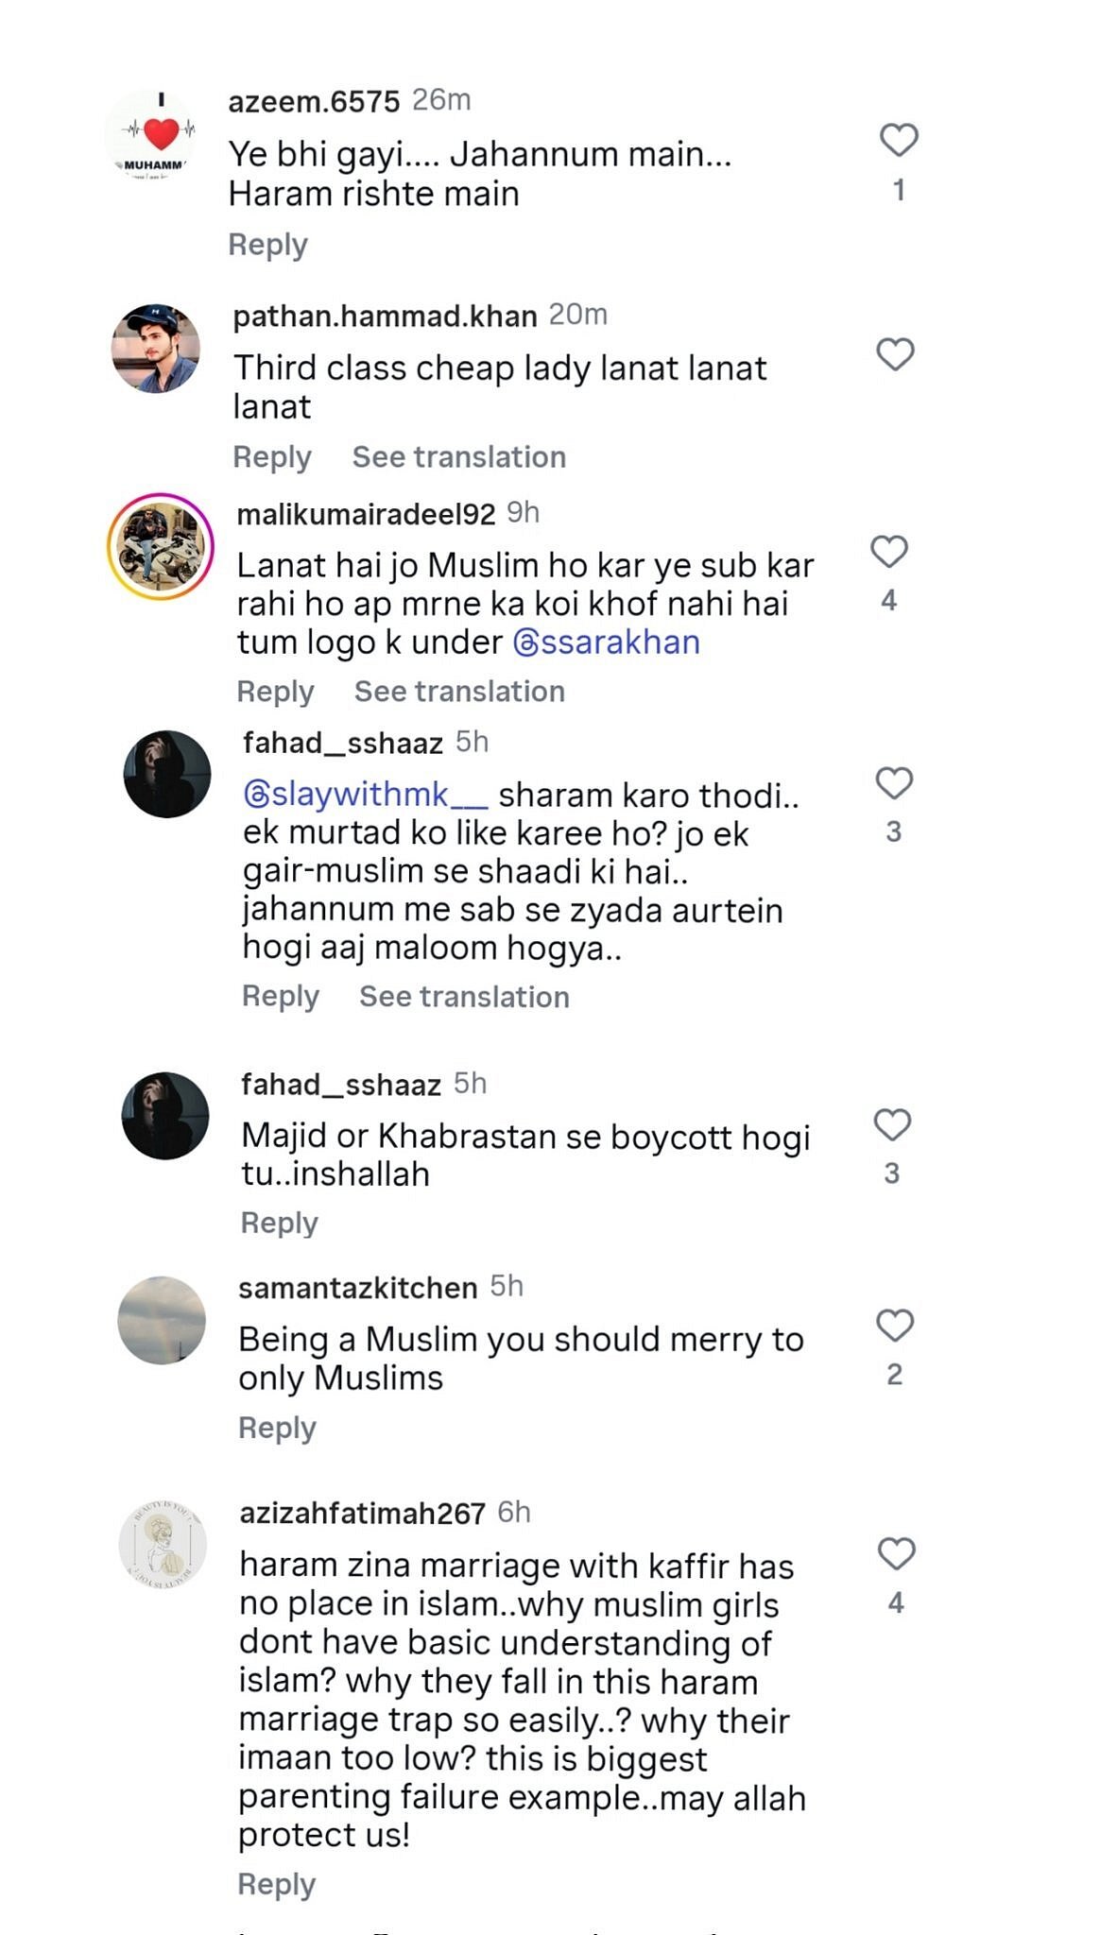Reply to azizahfatimah267's comment
This screenshot has width=1100, height=1935.
276,1884
